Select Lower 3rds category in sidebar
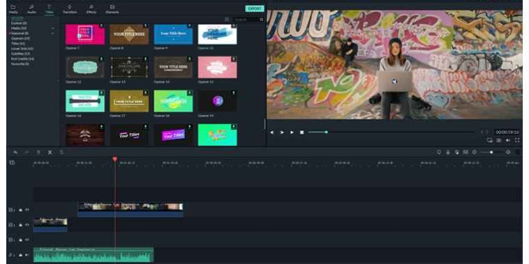Viewport: 529px width, 264px height. (x=22, y=49)
